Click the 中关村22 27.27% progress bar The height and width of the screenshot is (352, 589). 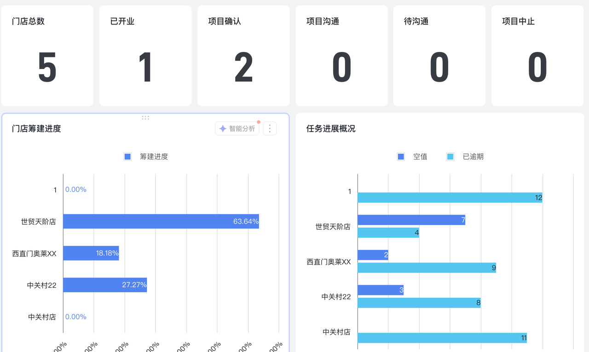(x=105, y=285)
